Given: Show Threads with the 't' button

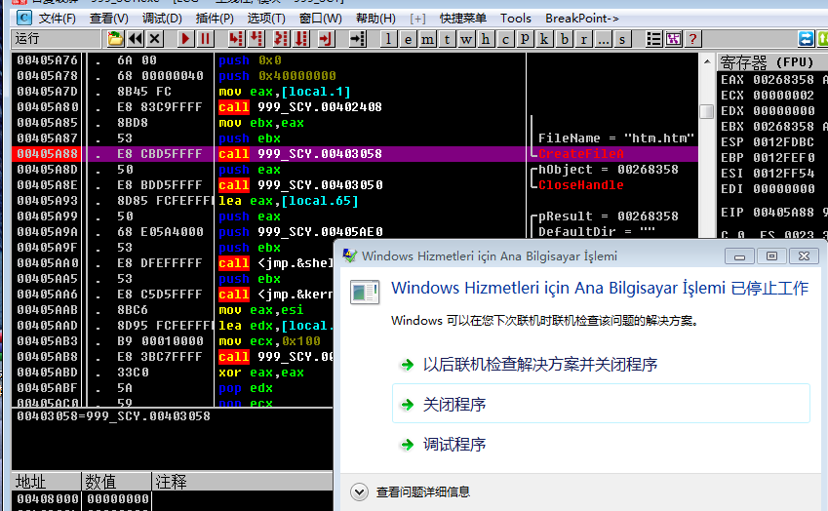Looking at the screenshot, I should 448,39.
